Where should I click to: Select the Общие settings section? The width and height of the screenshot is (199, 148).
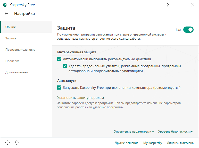point(11,27)
